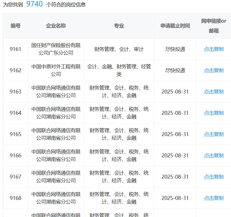
Task: Click 尽快投递 deadline in row 9162
Action: click(175, 70)
